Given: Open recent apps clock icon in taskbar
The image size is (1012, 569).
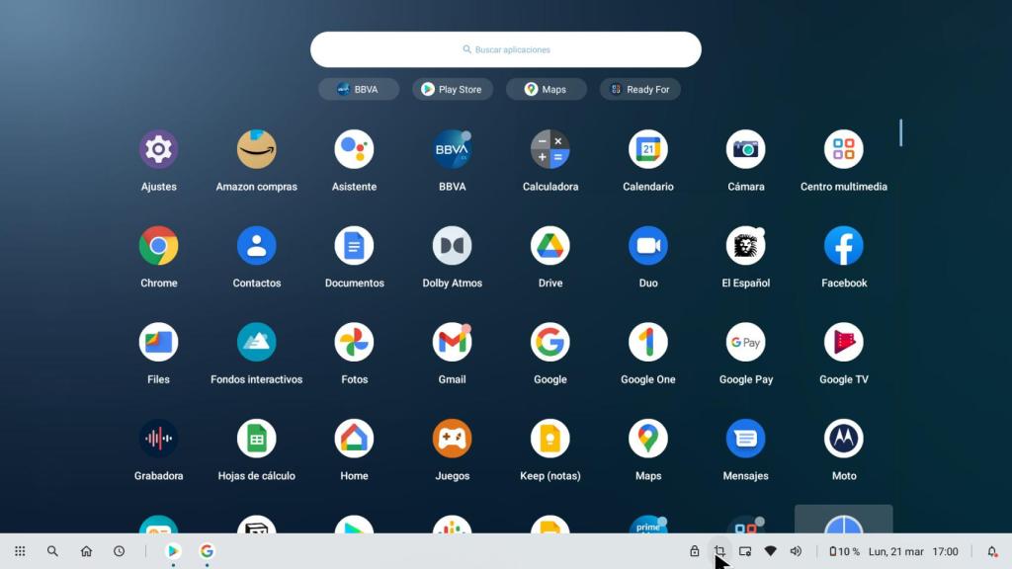Looking at the screenshot, I should click(x=120, y=551).
